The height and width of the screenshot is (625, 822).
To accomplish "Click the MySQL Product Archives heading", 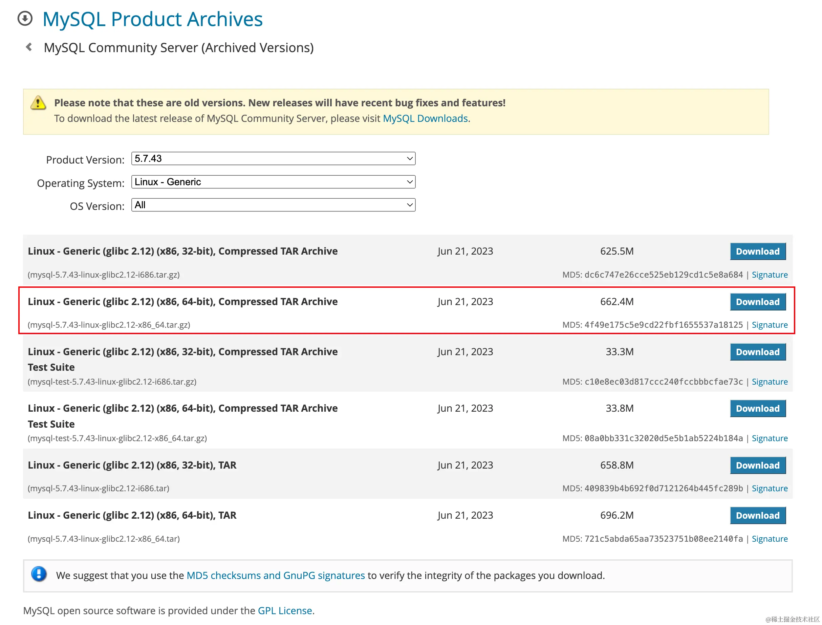I will [152, 19].
